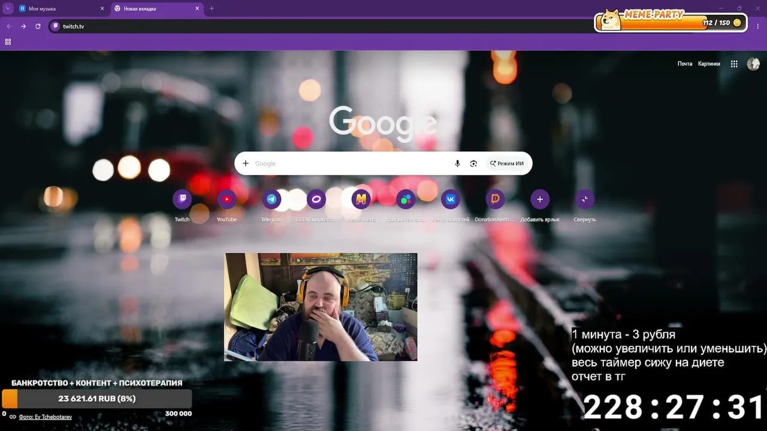Screen dimensions: 767x431
Task: Click the Почта link
Action: [x=685, y=64]
